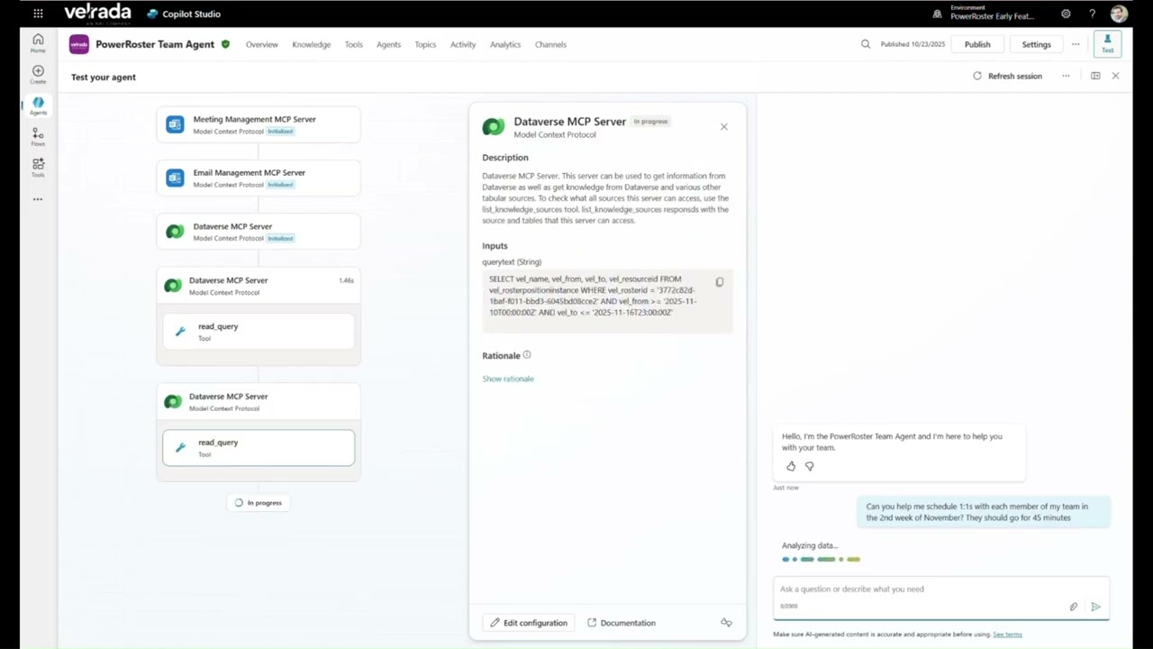The image size is (1153, 649).
Task: Select the Dataverse MCP Server node showing 1.46s
Action: tap(259, 286)
